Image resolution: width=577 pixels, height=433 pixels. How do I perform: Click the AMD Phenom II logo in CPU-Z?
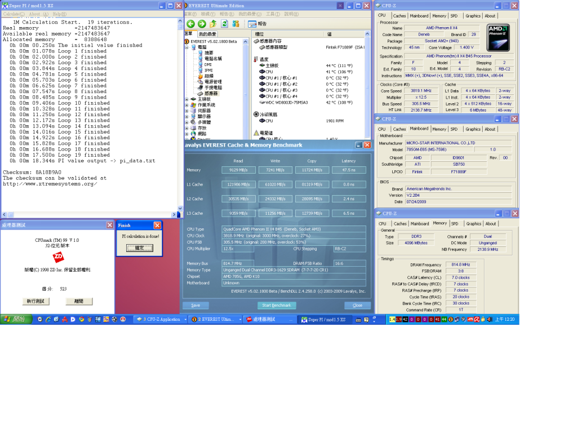pyautogui.click(x=498, y=38)
